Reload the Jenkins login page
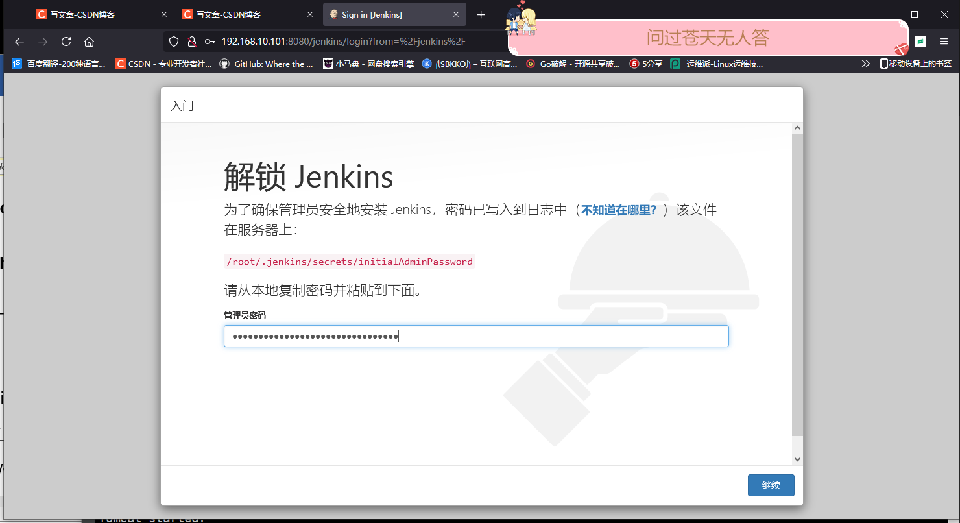This screenshot has height=523, width=960. [x=67, y=40]
